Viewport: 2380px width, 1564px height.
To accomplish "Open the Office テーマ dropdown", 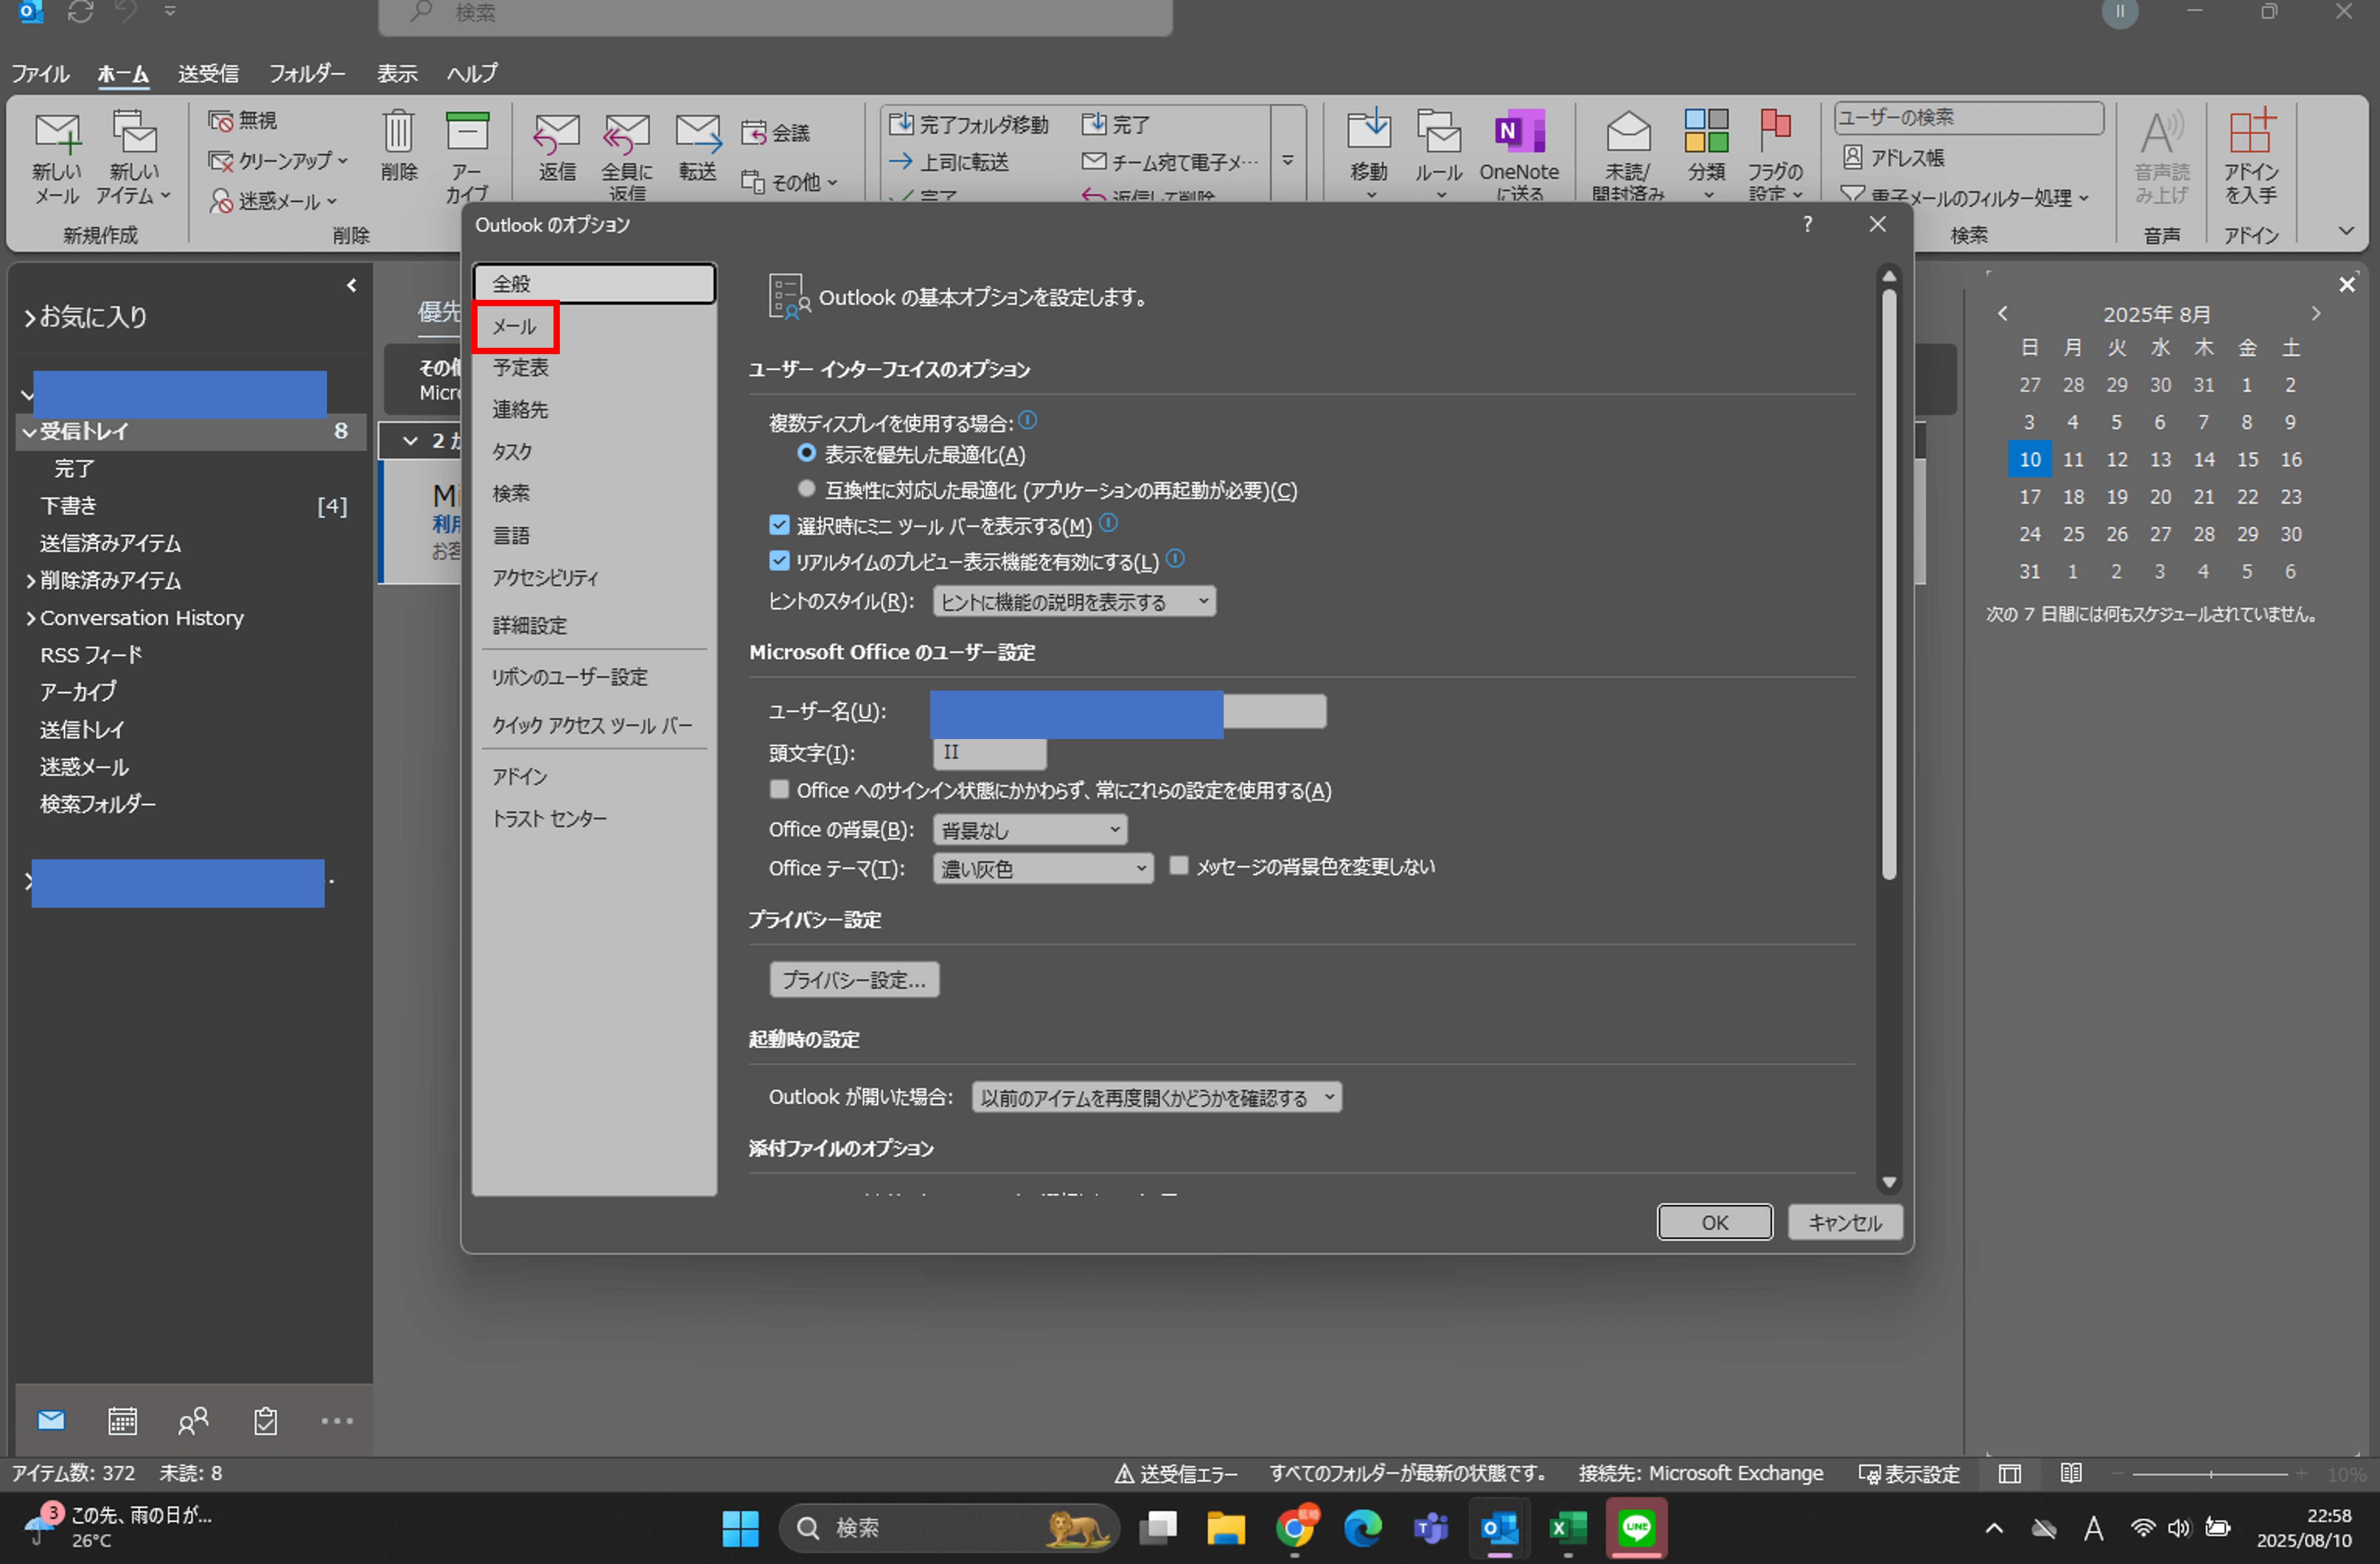I will coord(1042,868).
